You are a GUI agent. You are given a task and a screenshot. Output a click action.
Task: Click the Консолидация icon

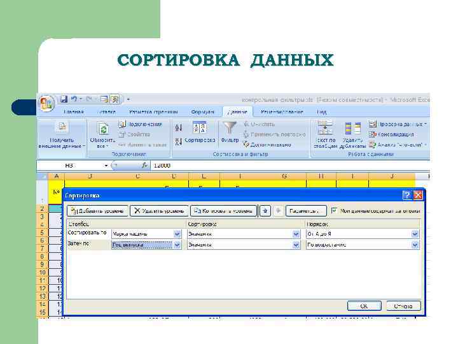click(372, 134)
